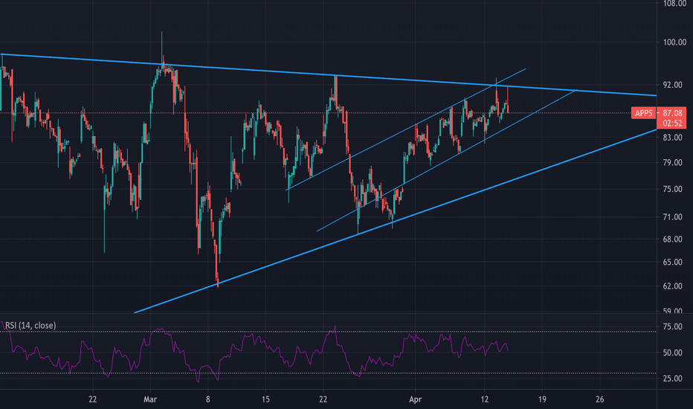Click the 68.00 price axis label
This screenshot has height=409, width=693.
(674, 239)
